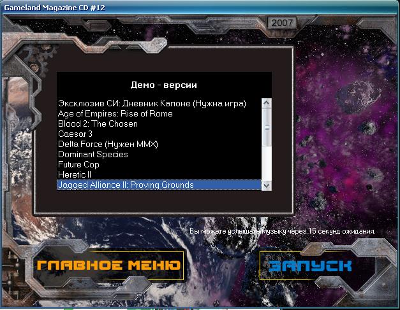Select Jagged Alliance II: Proving Grounds
The width and height of the screenshot is (400, 310).
[x=159, y=185]
